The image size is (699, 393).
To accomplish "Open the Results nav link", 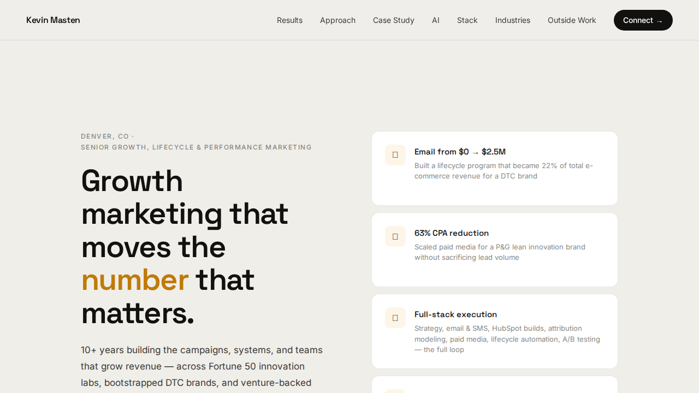I will click(x=289, y=20).
